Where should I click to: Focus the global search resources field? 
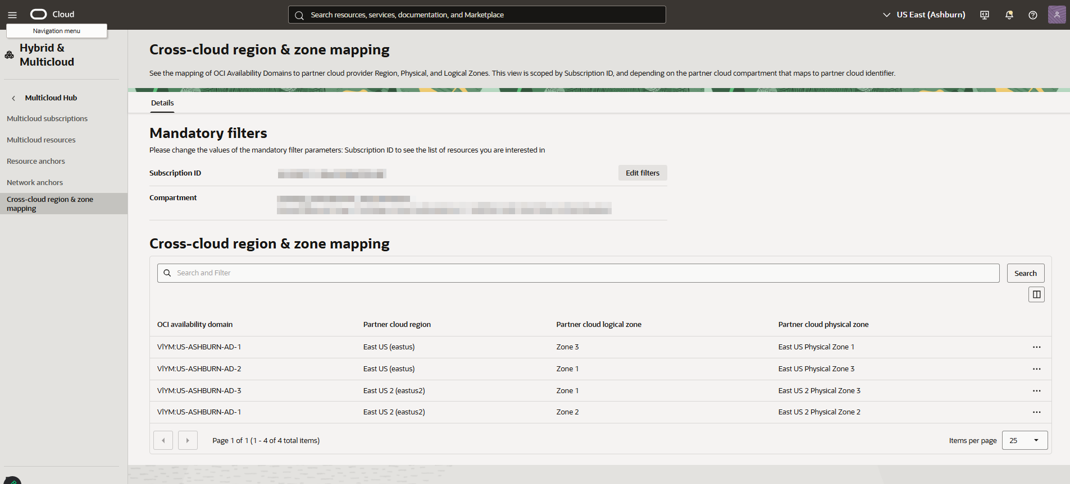[x=477, y=15]
